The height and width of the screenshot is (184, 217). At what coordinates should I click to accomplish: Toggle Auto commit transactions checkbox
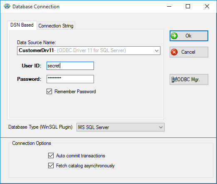(x=51, y=156)
